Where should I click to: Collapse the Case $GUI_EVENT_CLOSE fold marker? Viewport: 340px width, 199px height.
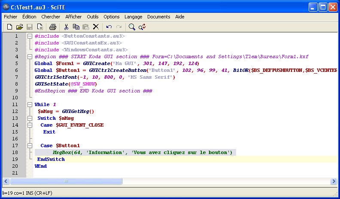point(30,125)
